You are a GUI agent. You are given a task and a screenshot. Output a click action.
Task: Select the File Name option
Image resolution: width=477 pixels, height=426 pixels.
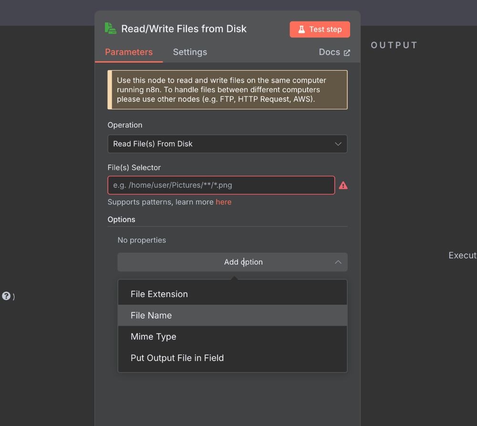click(x=151, y=315)
